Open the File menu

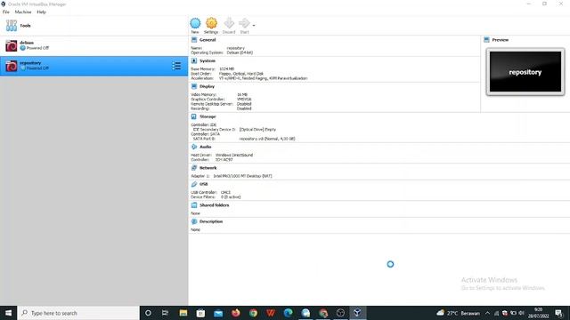(6, 12)
